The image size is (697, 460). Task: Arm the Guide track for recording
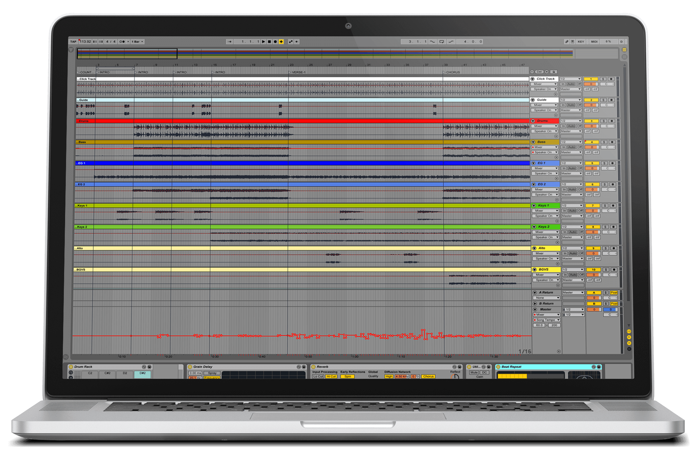[612, 100]
